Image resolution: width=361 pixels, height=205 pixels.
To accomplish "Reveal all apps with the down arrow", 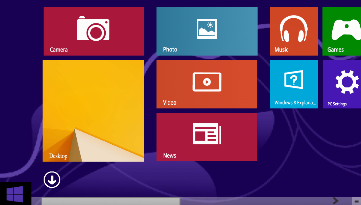I will coord(51,180).
